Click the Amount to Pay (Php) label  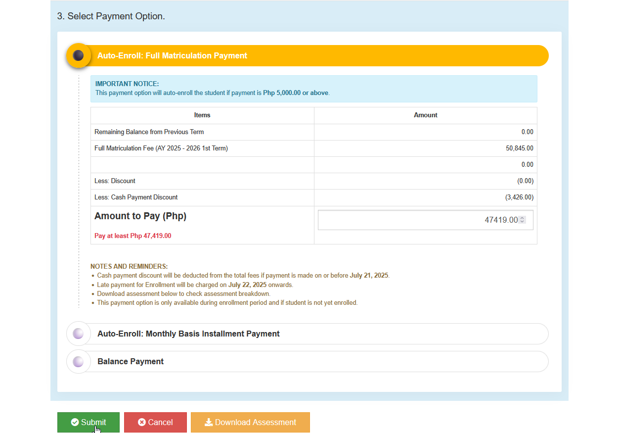[140, 216]
